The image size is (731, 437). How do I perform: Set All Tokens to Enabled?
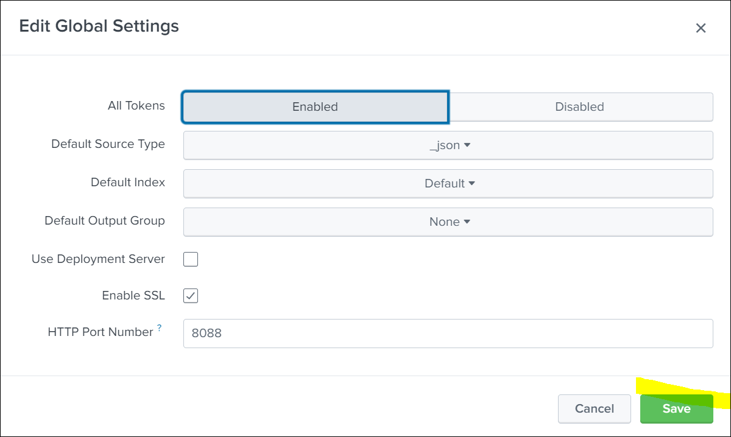(x=315, y=107)
